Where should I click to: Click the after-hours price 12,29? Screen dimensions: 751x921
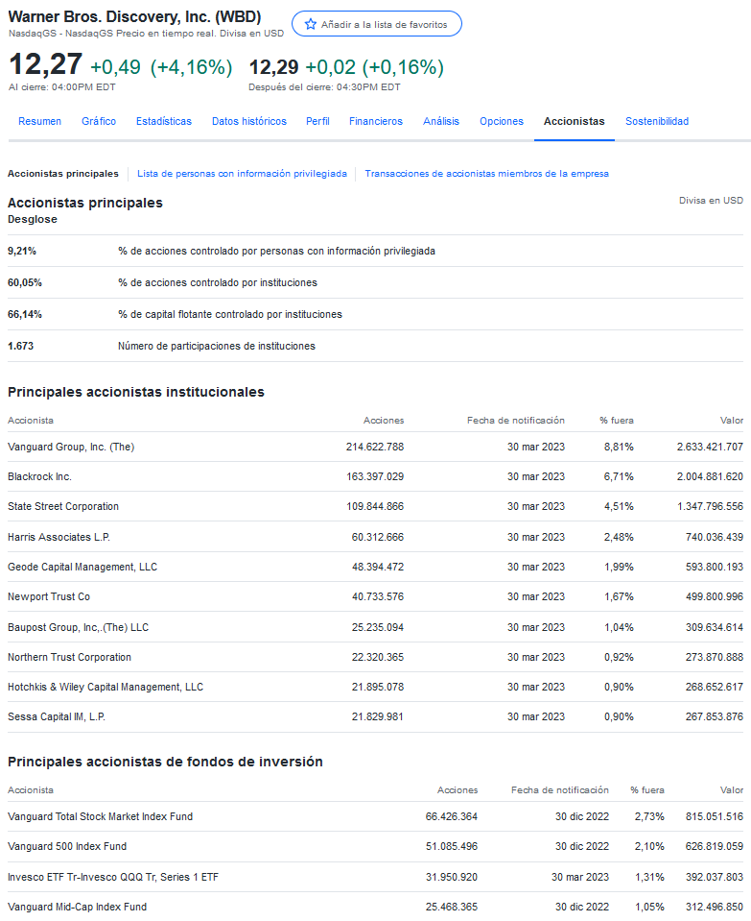[274, 67]
